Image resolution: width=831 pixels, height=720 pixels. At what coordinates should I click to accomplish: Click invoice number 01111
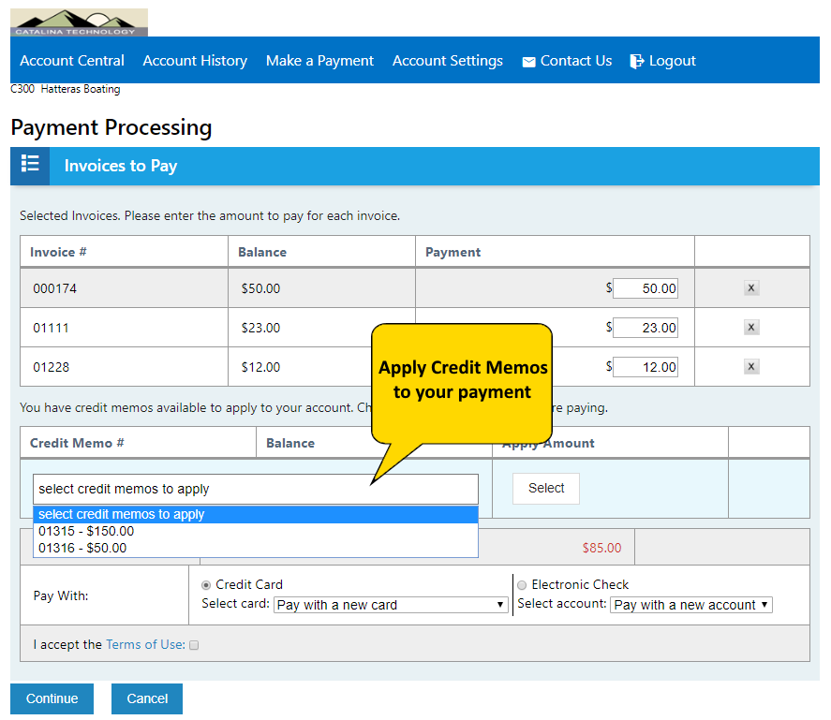pyautogui.click(x=51, y=328)
